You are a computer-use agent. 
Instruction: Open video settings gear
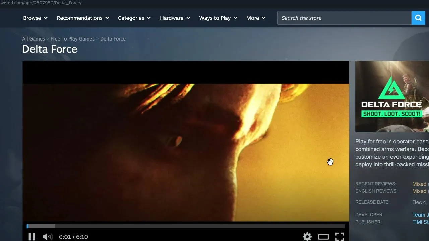point(307,237)
